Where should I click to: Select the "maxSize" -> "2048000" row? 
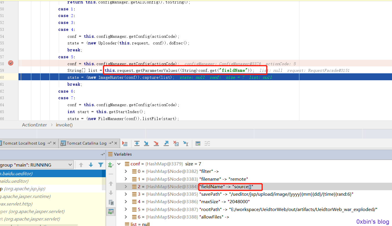tap(254, 202)
